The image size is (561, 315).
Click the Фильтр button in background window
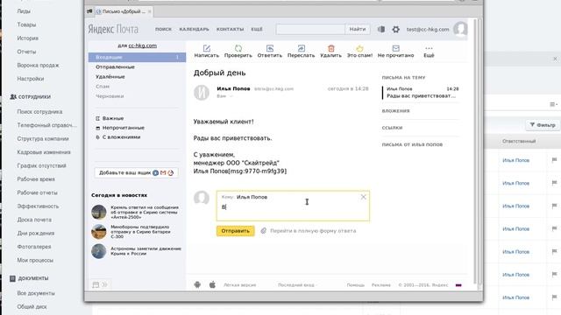click(543, 125)
